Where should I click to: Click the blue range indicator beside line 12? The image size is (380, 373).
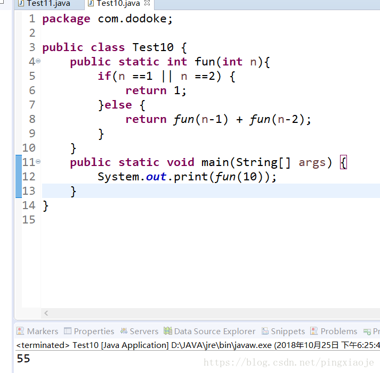19,176
